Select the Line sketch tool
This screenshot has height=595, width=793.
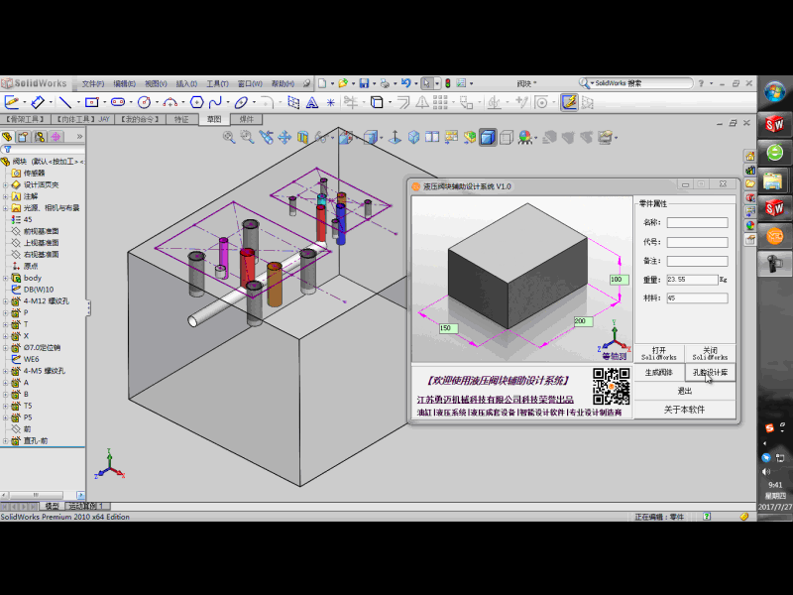[x=65, y=102]
